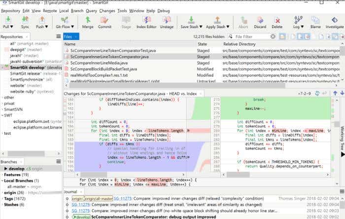
Task: Open the Branches panel hamburger menu
Action: [58, 161]
